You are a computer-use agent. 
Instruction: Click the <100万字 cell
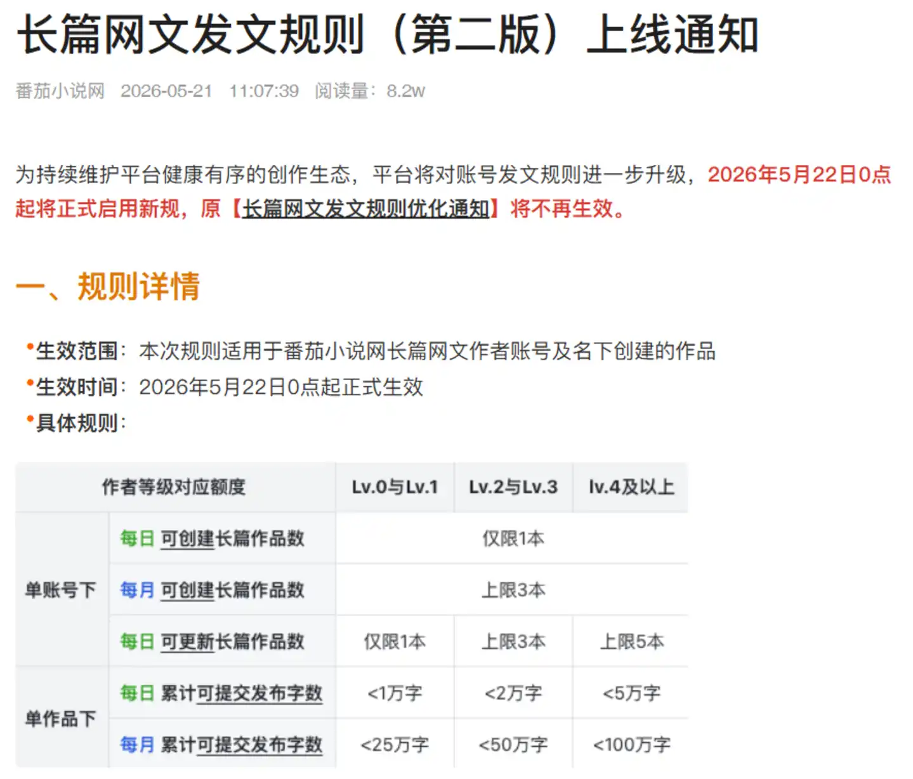click(632, 744)
